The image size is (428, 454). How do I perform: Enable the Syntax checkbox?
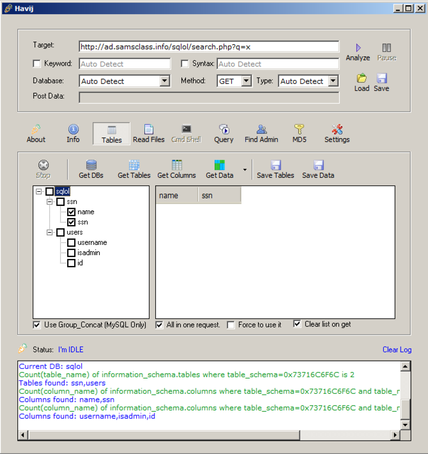185,64
